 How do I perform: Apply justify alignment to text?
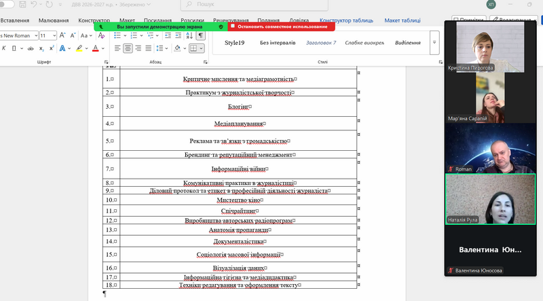click(x=148, y=48)
